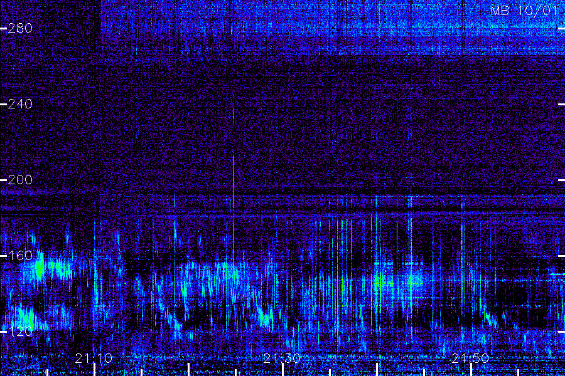Click the 21:30 time axis label
The height and width of the screenshot is (376, 565).
[x=282, y=358]
